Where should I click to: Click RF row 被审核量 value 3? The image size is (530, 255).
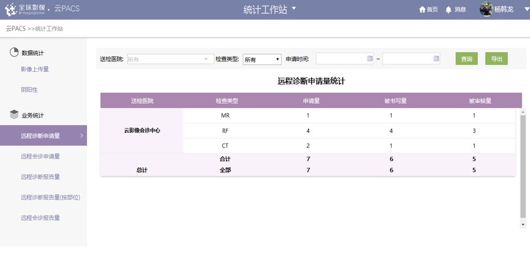[474, 131]
